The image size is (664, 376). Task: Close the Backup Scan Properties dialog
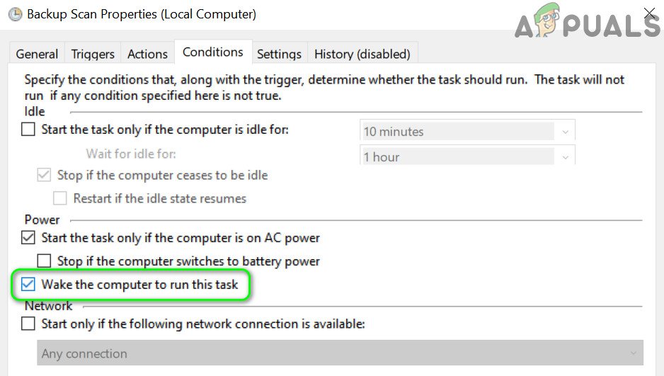[649, 13]
